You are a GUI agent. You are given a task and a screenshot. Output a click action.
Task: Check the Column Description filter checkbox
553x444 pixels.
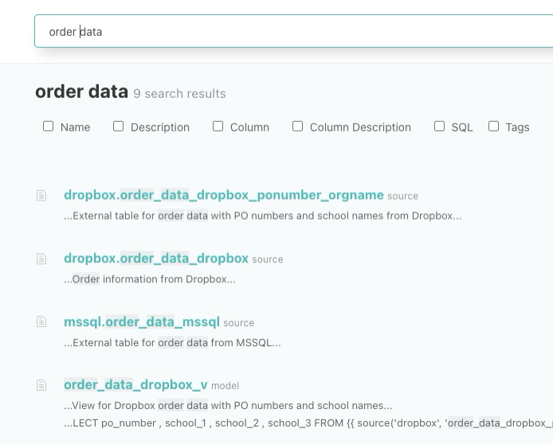[x=298, y=126]
